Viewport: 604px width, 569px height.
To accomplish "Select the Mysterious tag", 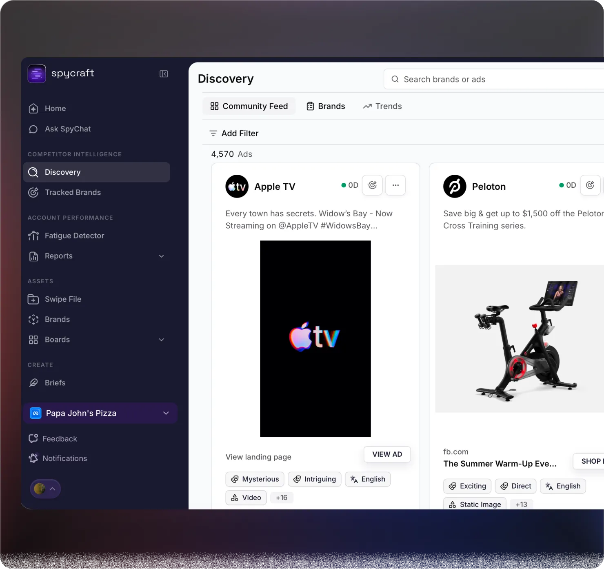I will click(x=255, y=479).
